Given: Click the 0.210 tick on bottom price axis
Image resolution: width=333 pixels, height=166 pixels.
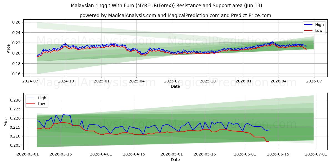Looking at the screenshot, I should pyautogui.click(x=16, y=136).
